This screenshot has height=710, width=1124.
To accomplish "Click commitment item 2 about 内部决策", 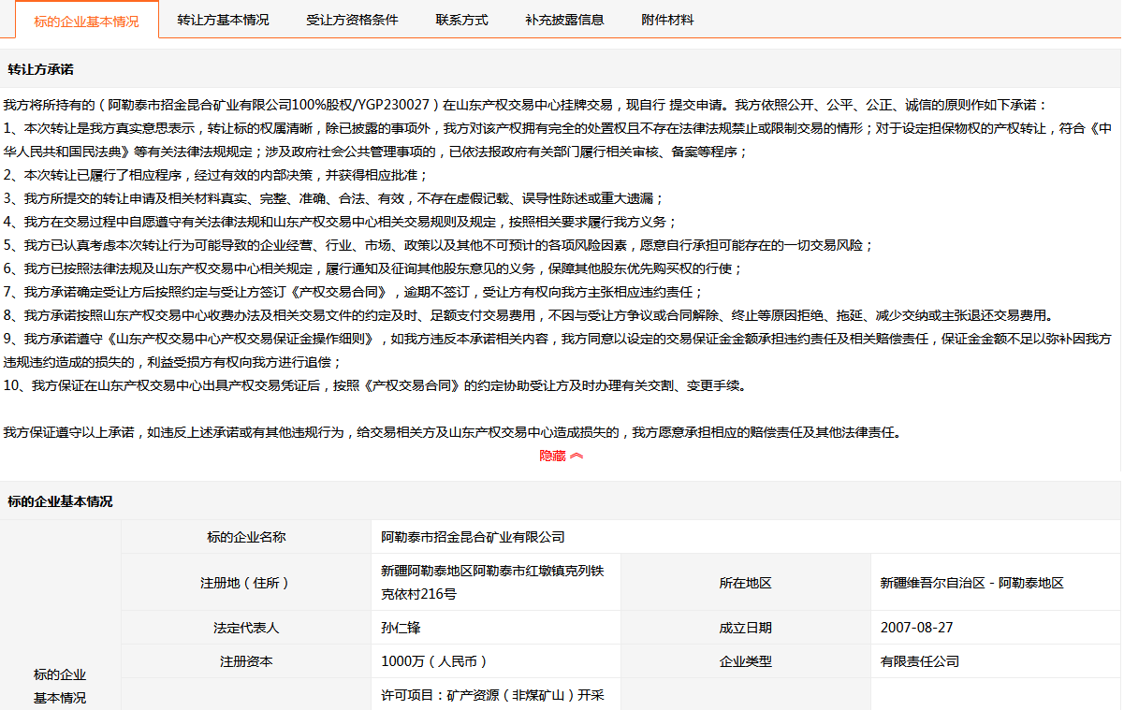I will 215,175.
